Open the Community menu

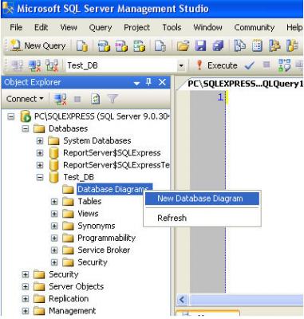tap(255, 27)
